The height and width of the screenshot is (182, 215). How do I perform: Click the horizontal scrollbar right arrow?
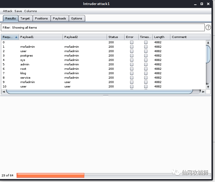pos(203,92)
